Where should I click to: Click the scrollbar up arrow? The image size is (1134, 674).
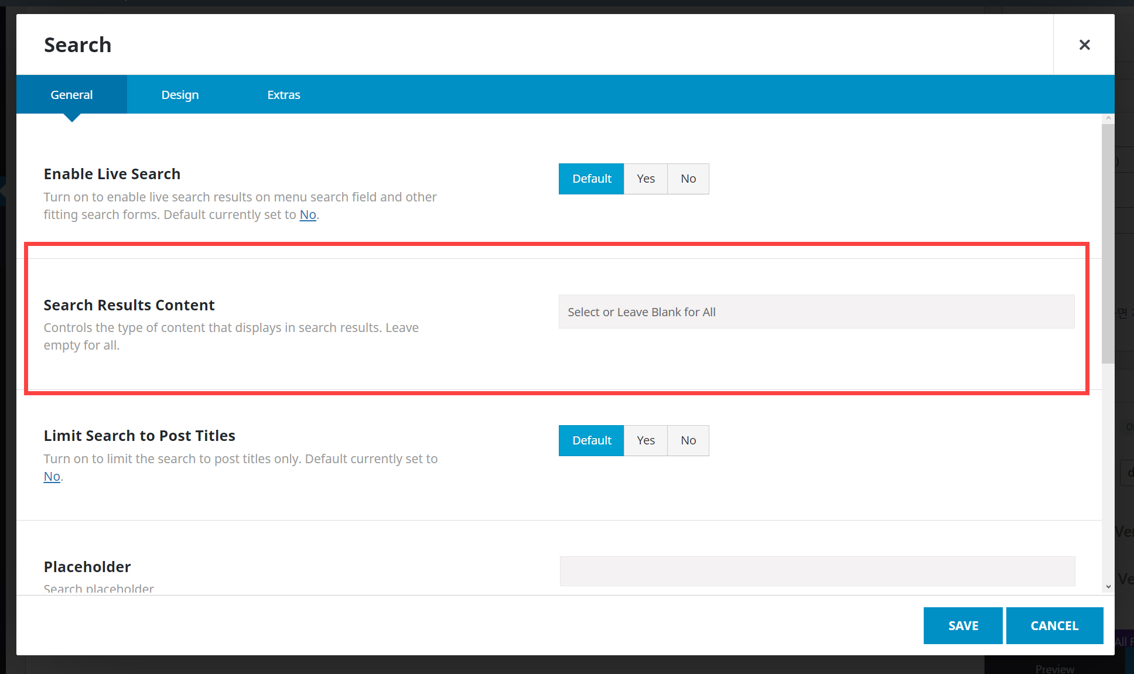point(1108,118)
